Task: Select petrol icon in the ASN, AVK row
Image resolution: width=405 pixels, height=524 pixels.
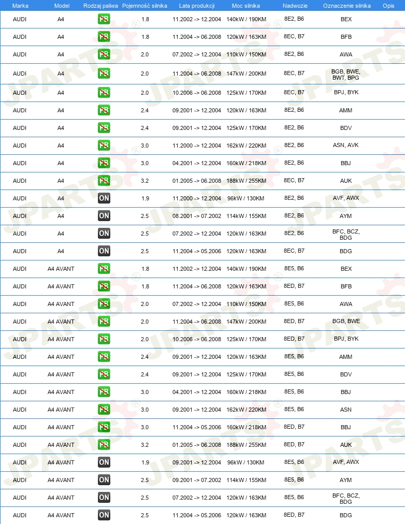Action: click(104, 145)
